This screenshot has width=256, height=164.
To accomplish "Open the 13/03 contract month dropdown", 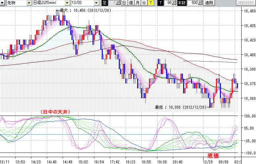I will 96,3.
